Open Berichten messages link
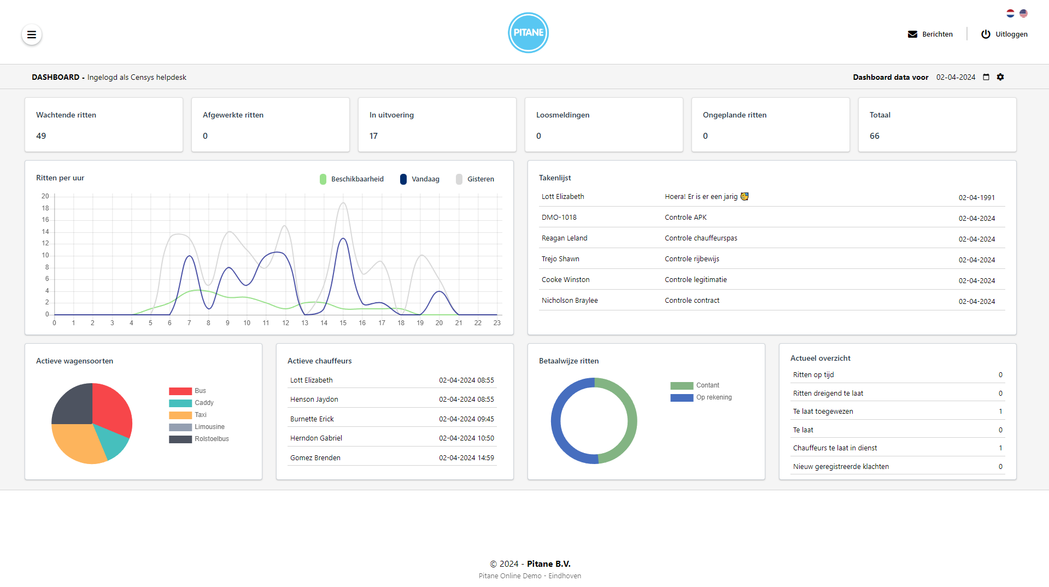This screenshot has width=1049, height=587. 930,34
